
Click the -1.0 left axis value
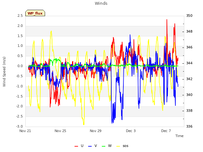click(19, 86)
